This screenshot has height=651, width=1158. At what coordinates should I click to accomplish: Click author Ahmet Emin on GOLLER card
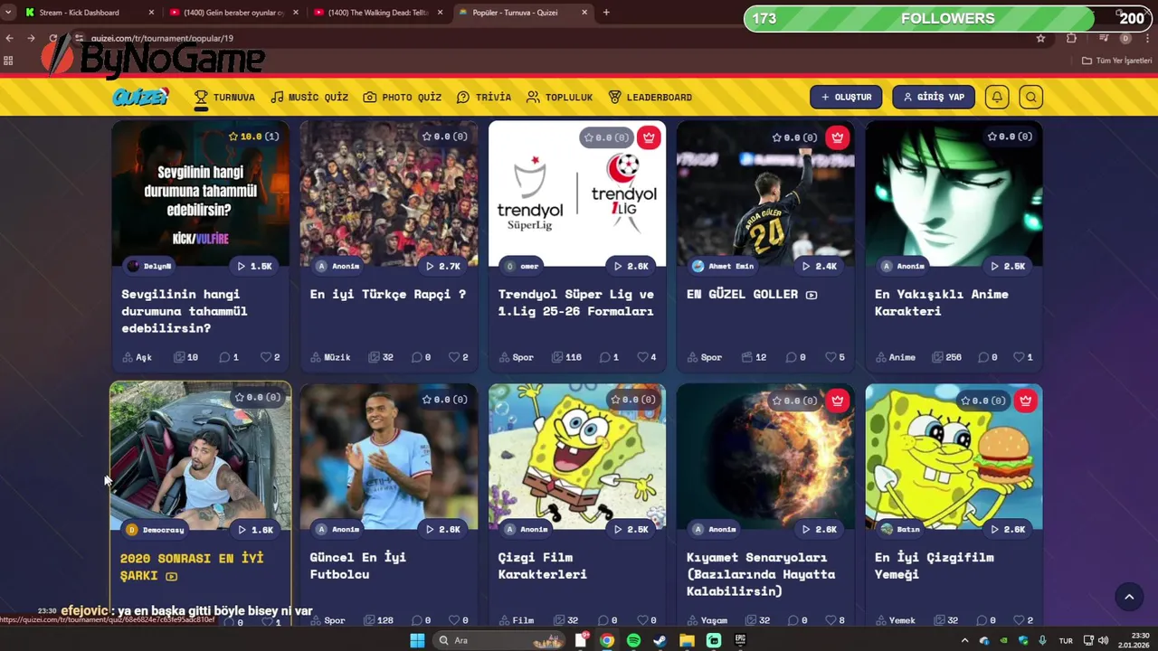(x=722, y=266)
